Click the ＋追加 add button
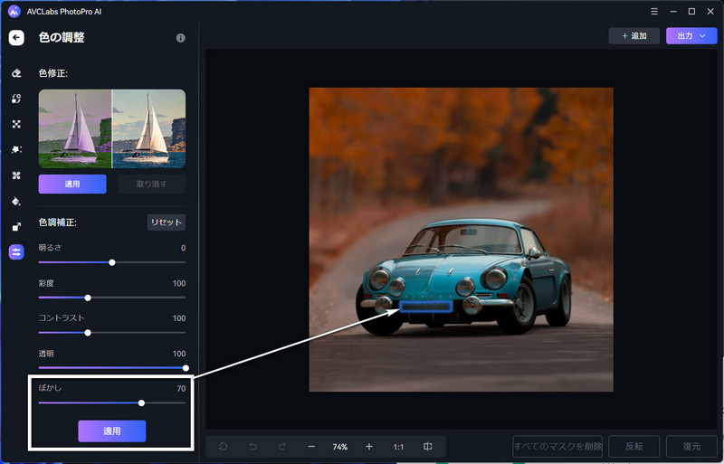Viewport: 724px width, 464px height. (634, 36)
